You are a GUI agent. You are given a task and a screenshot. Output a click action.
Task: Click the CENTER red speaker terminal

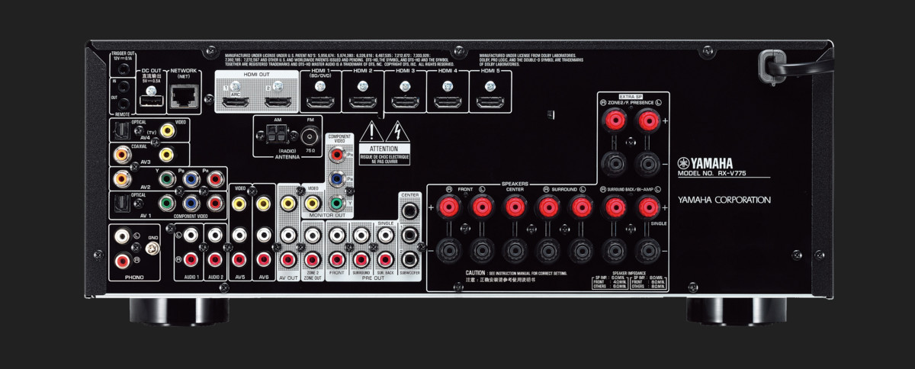click(x=515, y=206)
